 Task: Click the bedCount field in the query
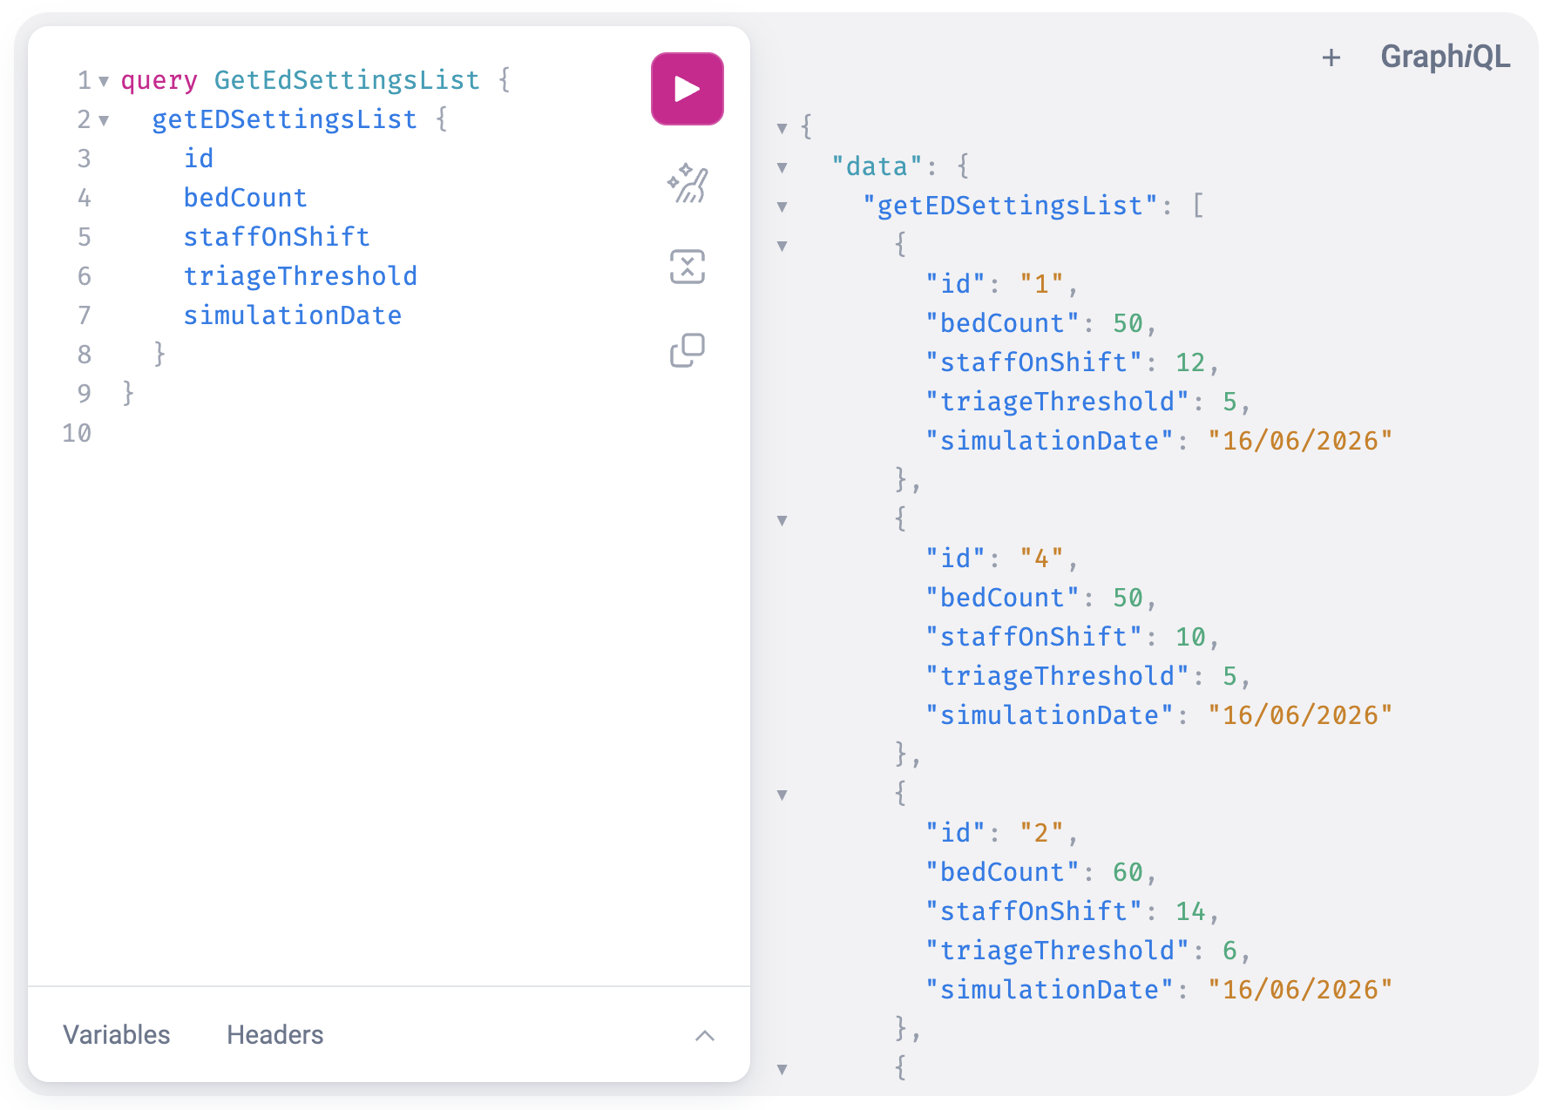[x=245, y=198]
